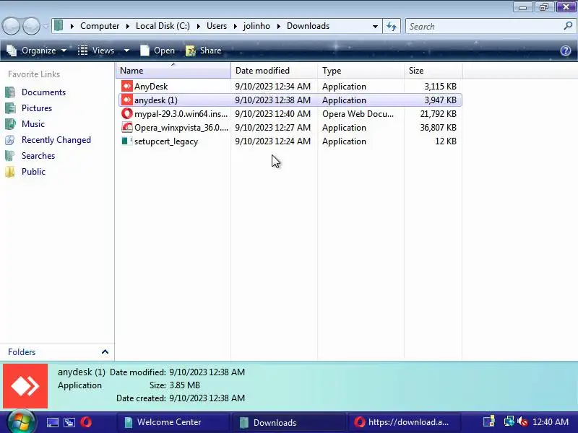Open Pictures favorite link

[x=29, y=108]
